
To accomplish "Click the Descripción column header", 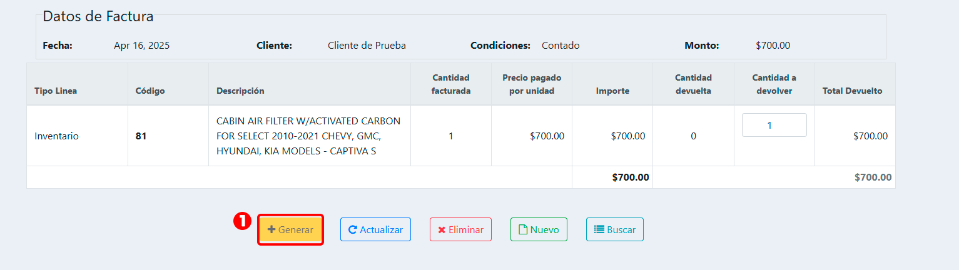I will (240, 91).
